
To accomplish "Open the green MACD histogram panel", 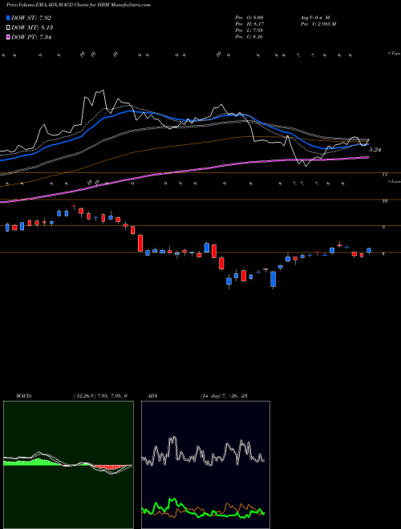I will (x=68, y=465).
